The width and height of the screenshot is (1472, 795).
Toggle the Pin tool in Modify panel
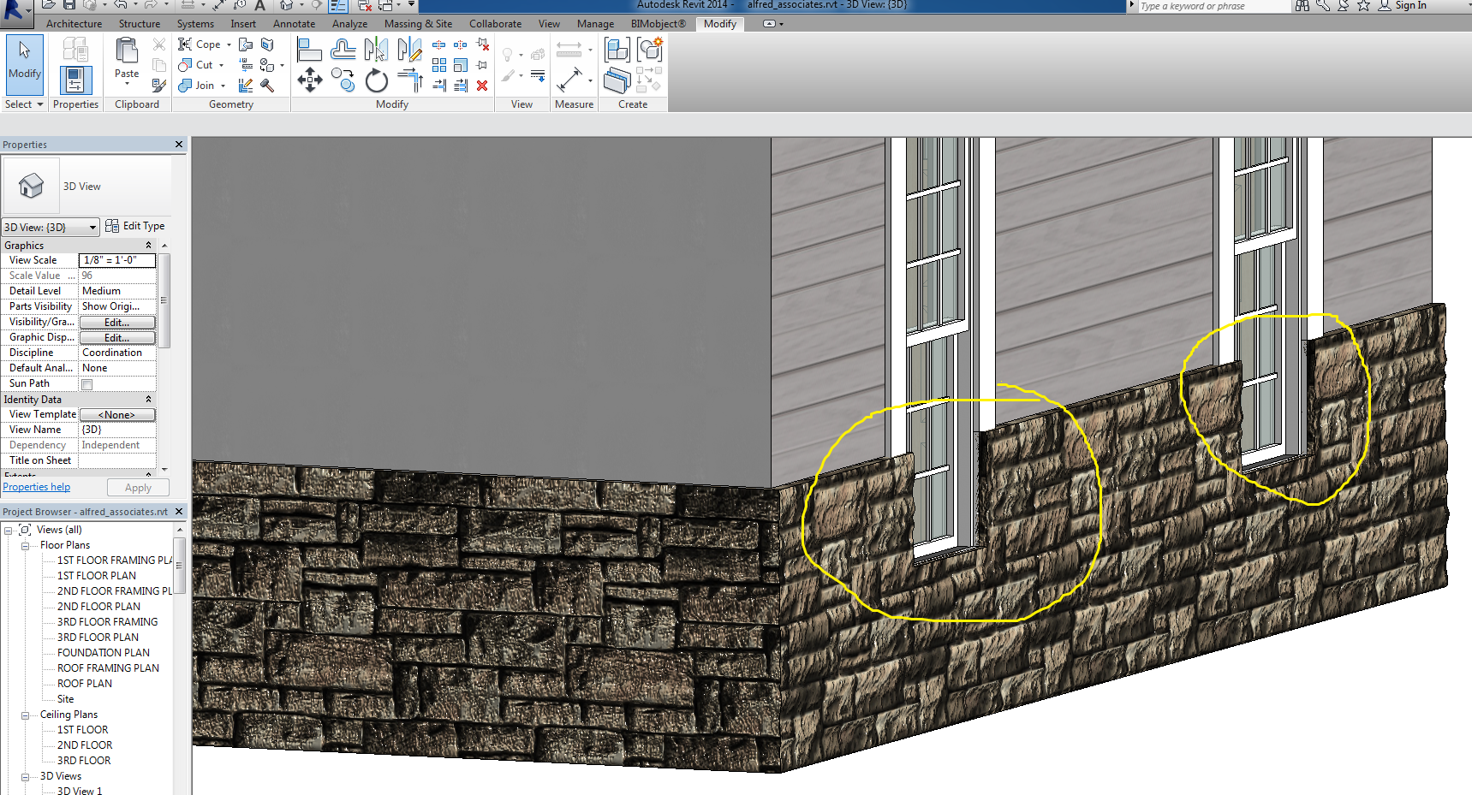(x=480, y=64)
